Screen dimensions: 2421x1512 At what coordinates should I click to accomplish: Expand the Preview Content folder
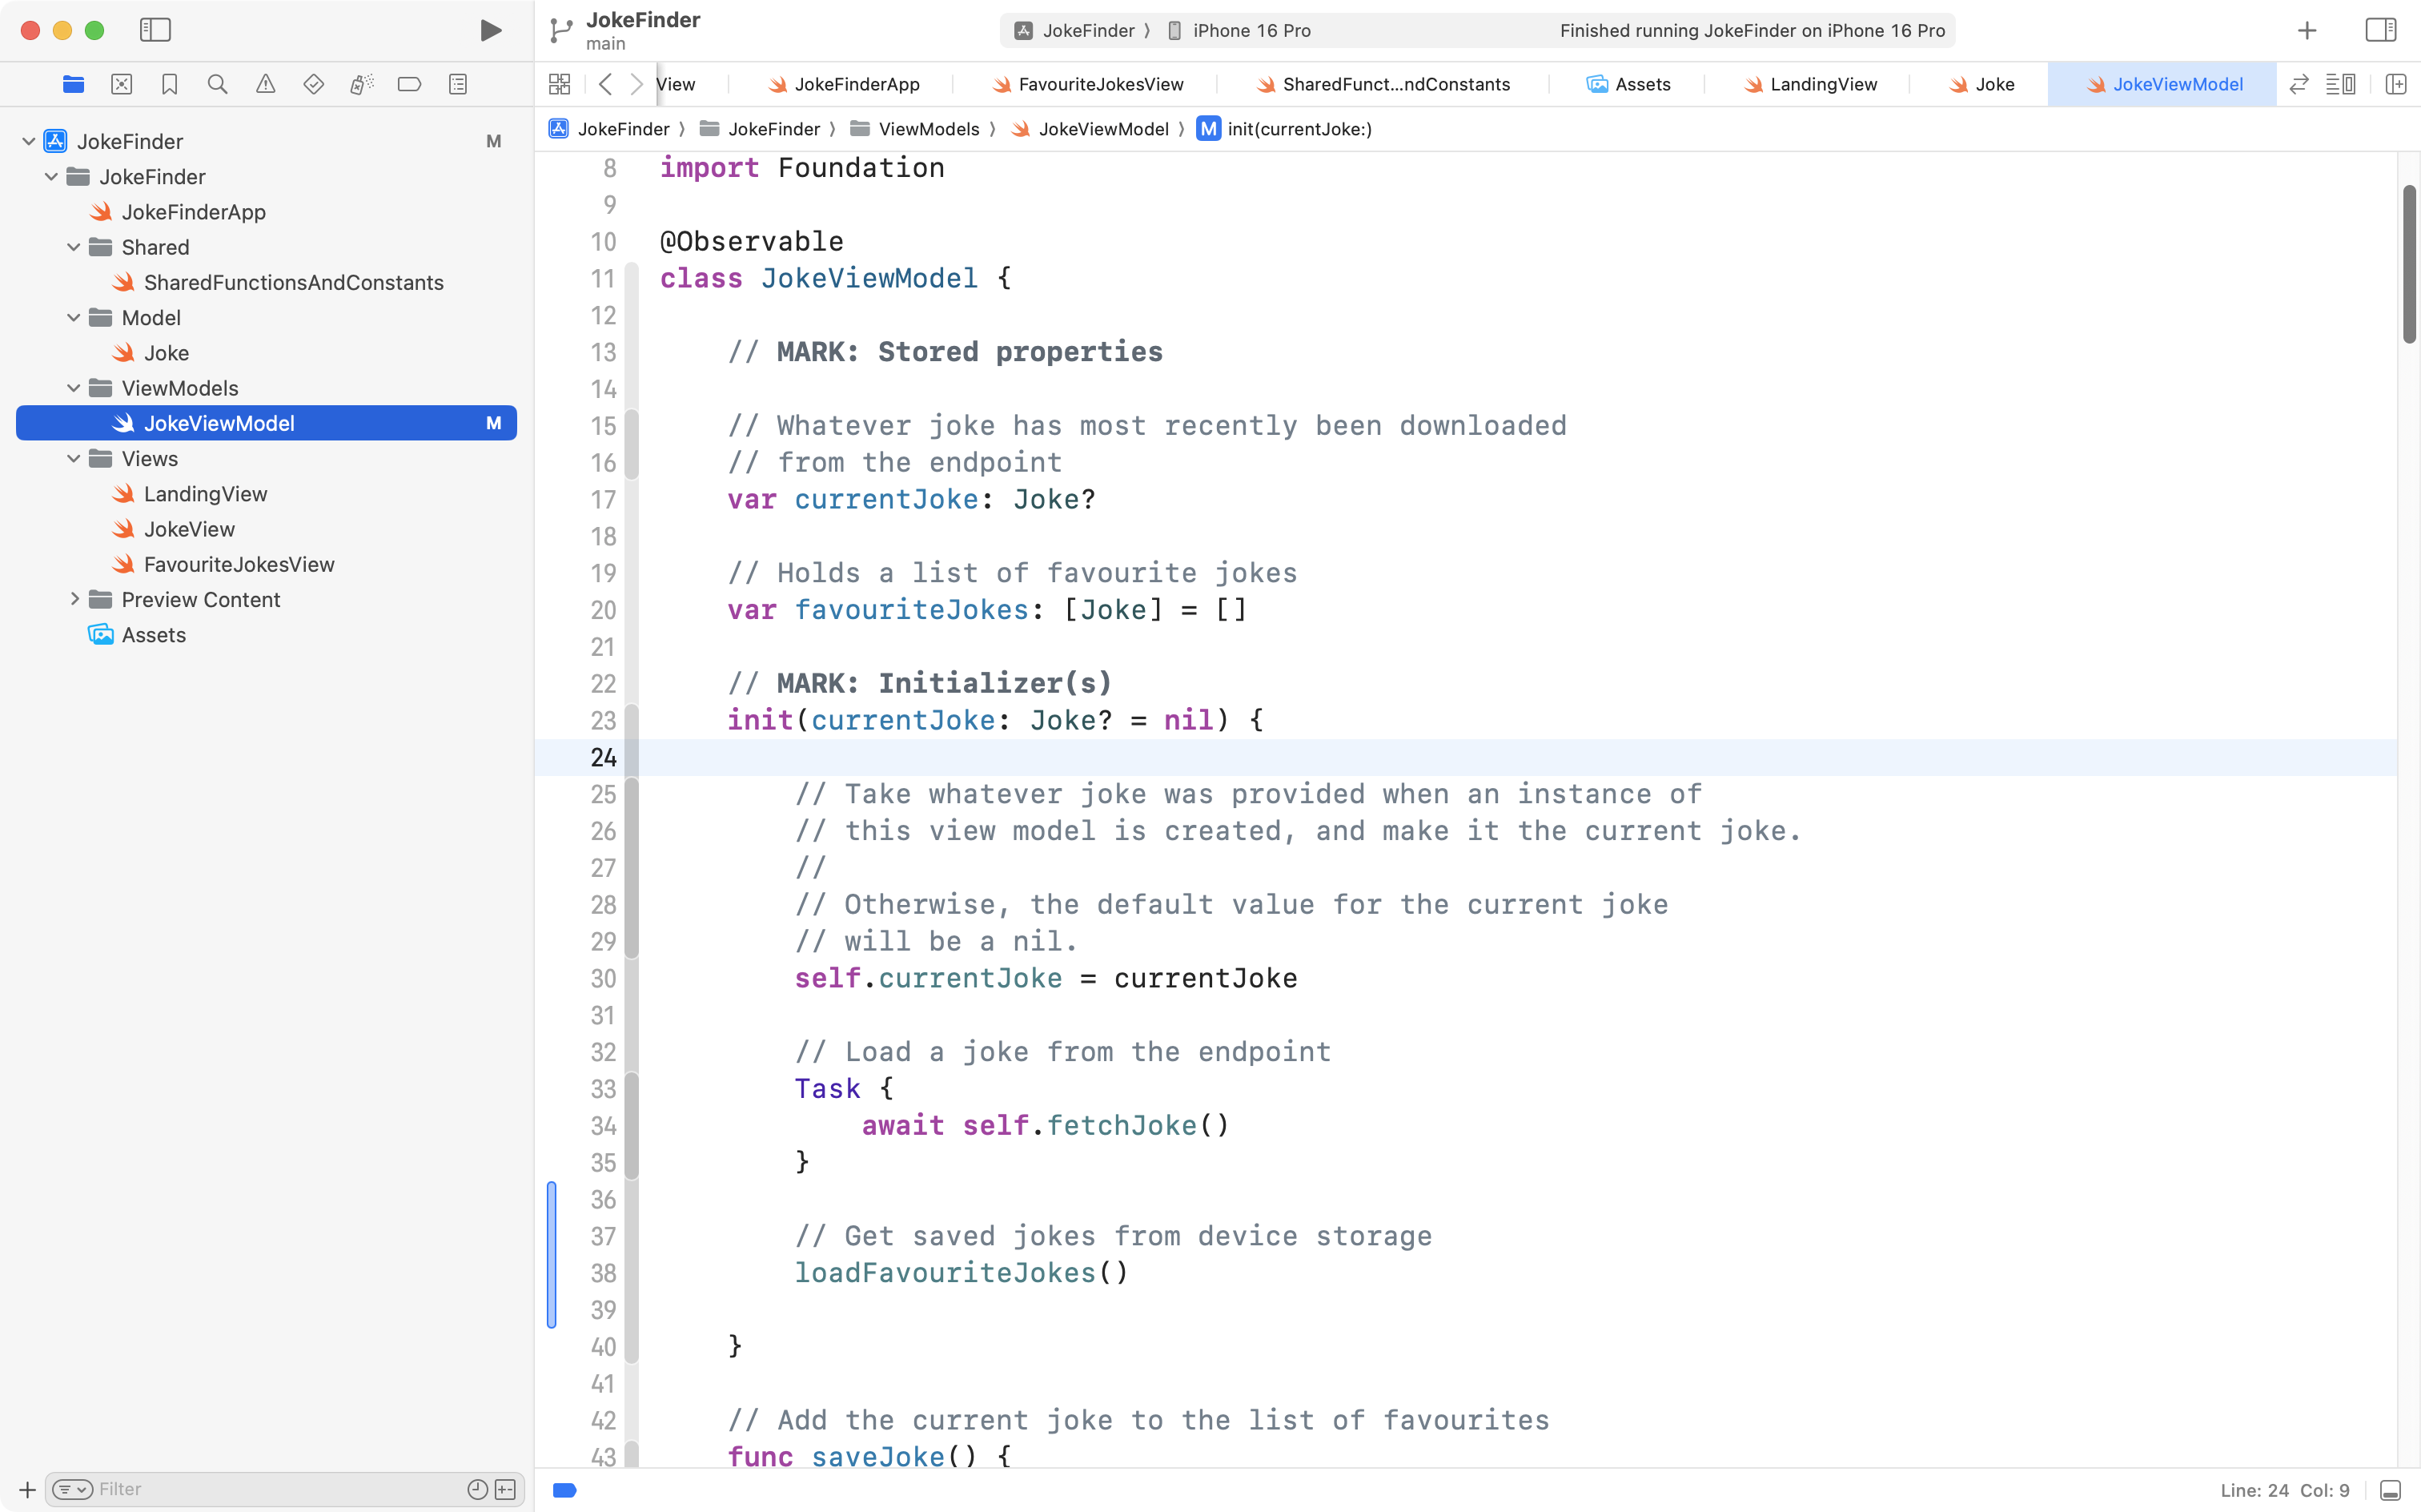pos(74,599)
